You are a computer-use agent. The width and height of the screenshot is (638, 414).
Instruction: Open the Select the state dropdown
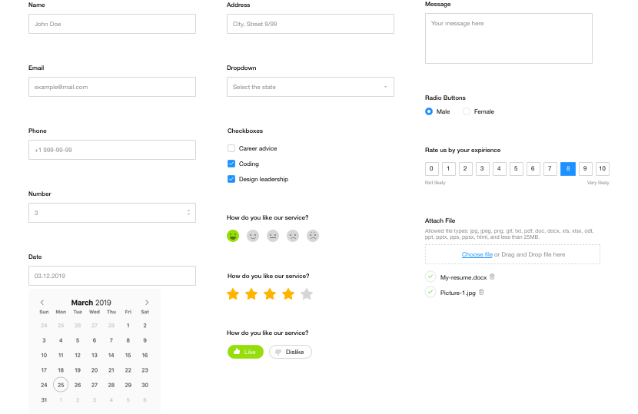311,87
